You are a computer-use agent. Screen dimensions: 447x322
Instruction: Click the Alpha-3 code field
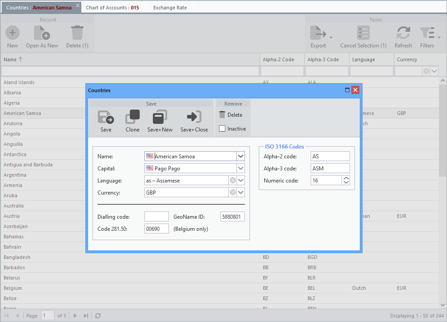330,168
